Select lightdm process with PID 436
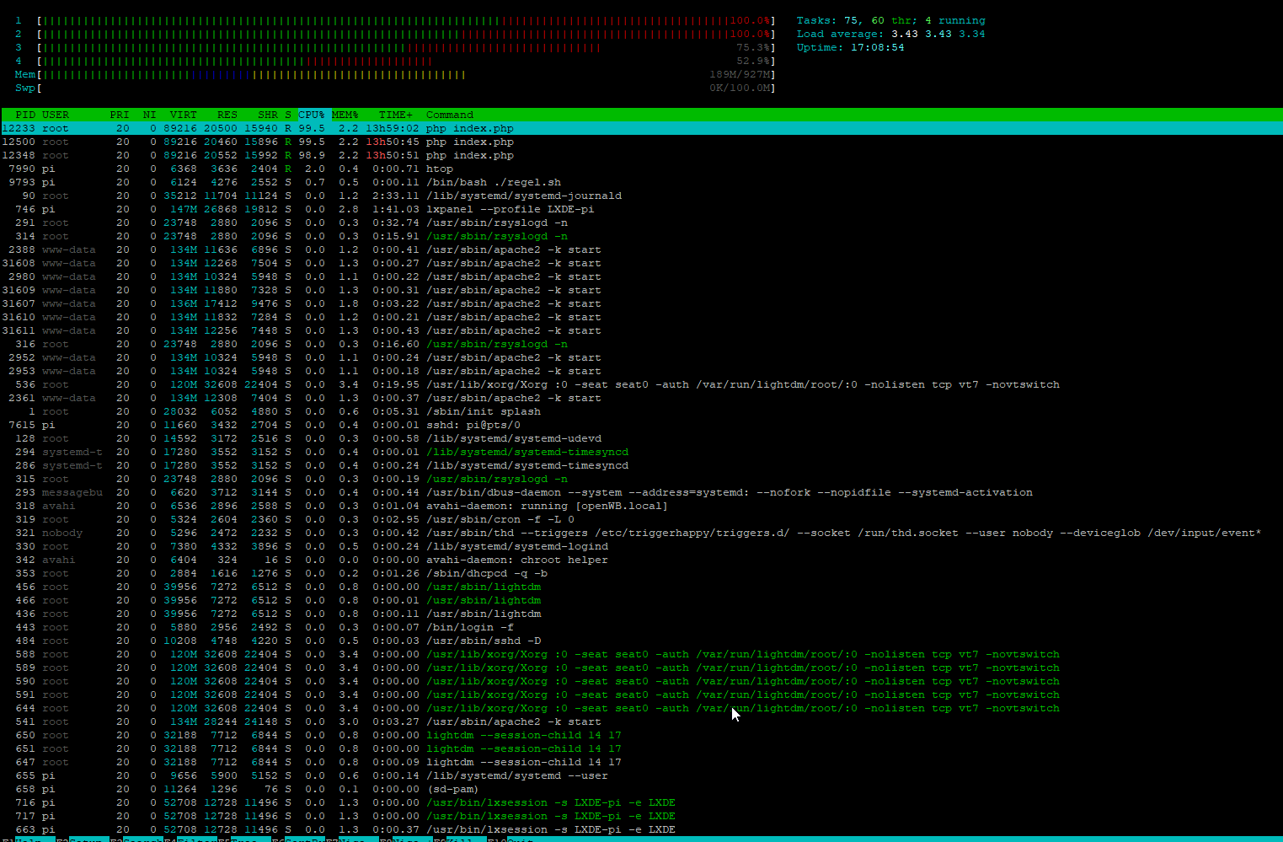The image size is (1283, 842). pyautogui.click(x=641, y=614)
